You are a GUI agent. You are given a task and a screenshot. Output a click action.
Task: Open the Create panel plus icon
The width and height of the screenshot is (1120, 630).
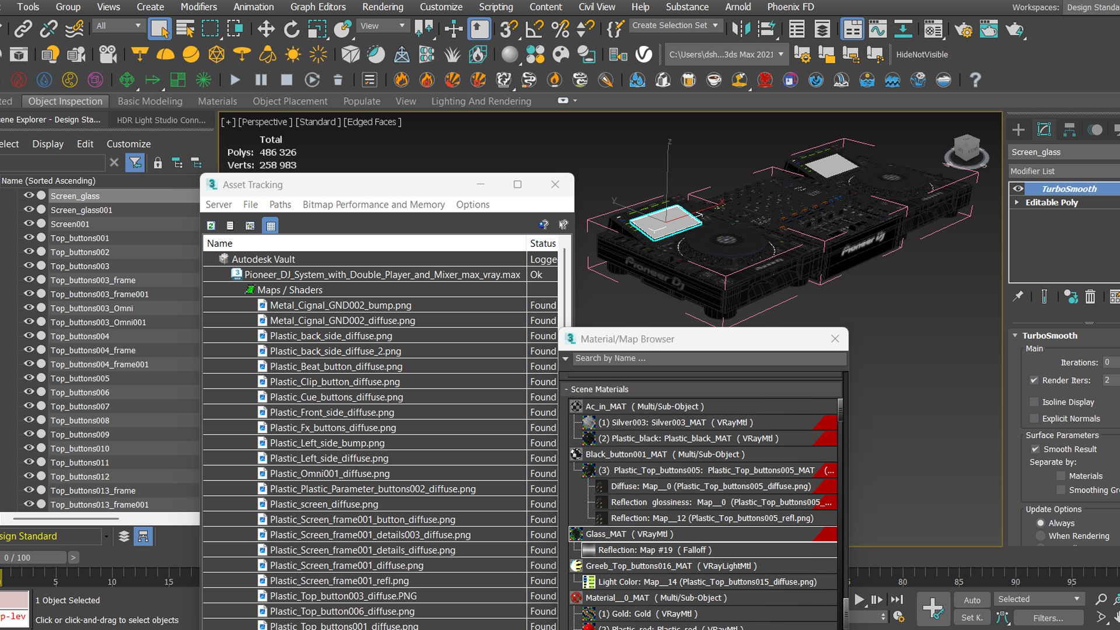(1019, 129)
